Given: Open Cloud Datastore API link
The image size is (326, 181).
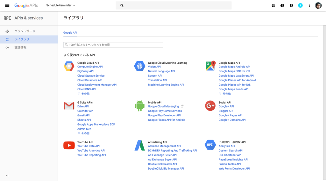Looking at the screenshot, I should click(x=90, y=80).
